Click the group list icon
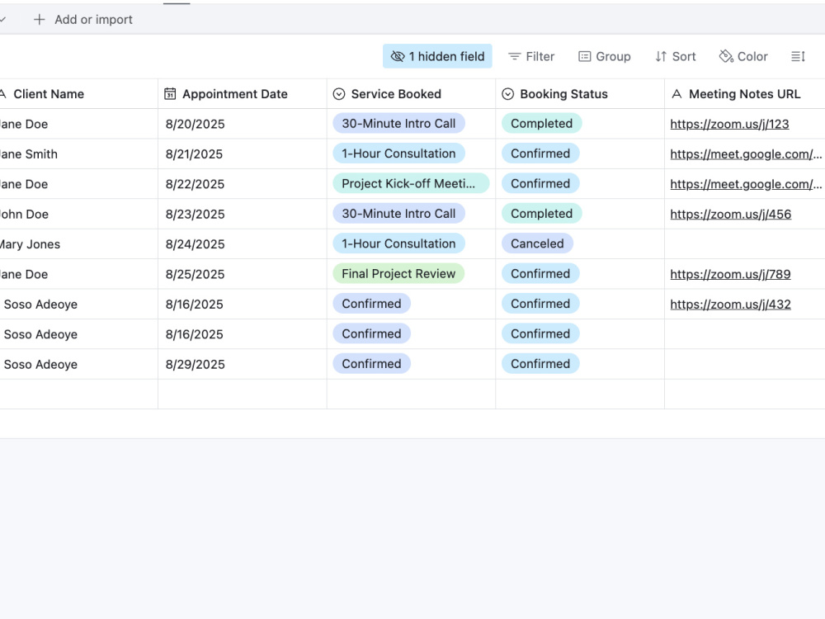 point(585,56)
